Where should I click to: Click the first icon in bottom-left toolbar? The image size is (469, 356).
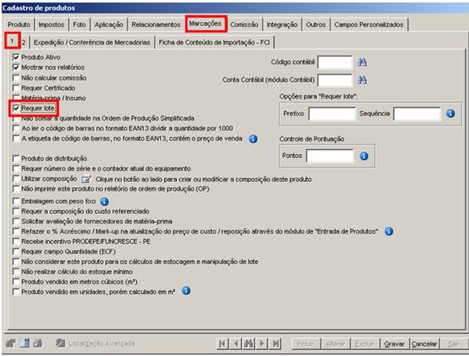[11, 343]
